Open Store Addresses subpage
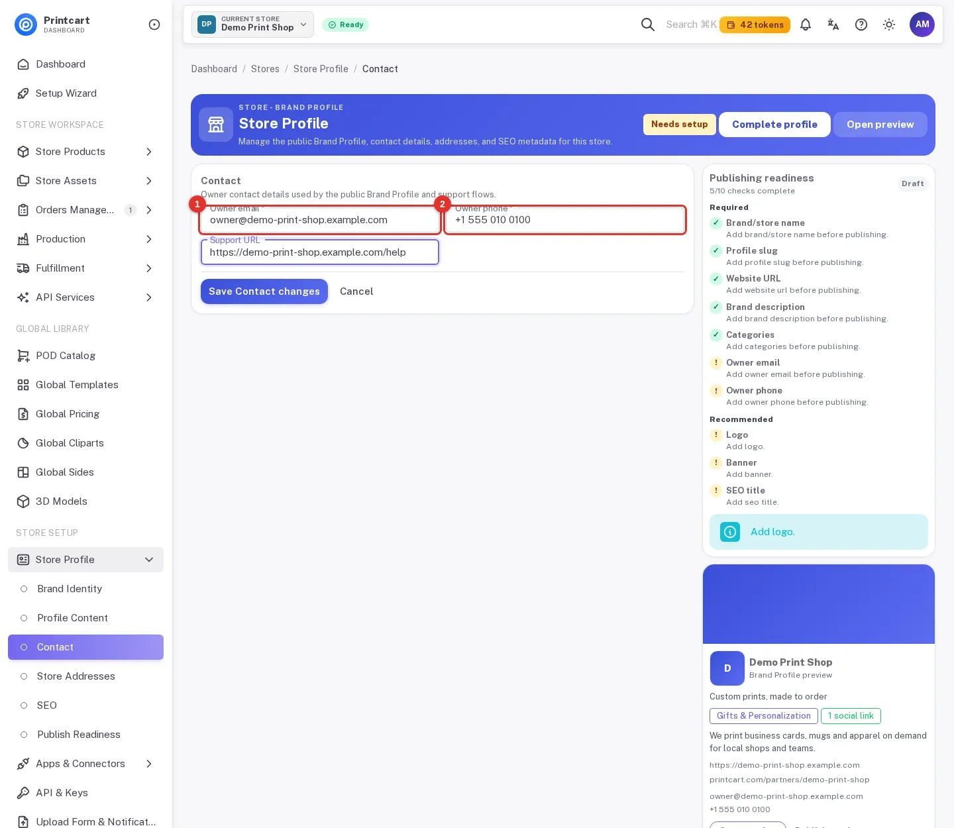This screenshot has width=954, height=828. pyautogui.click(x=85, y=676)
